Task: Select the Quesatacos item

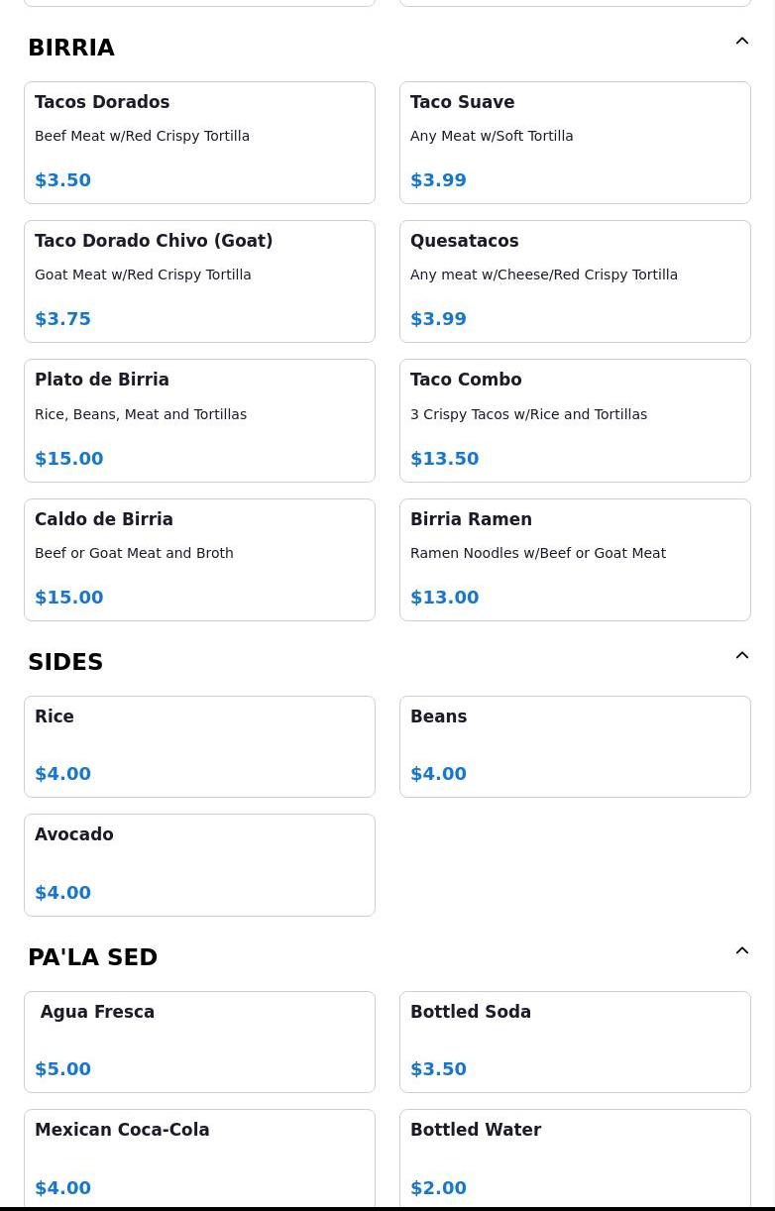Action: pos(575,281)
